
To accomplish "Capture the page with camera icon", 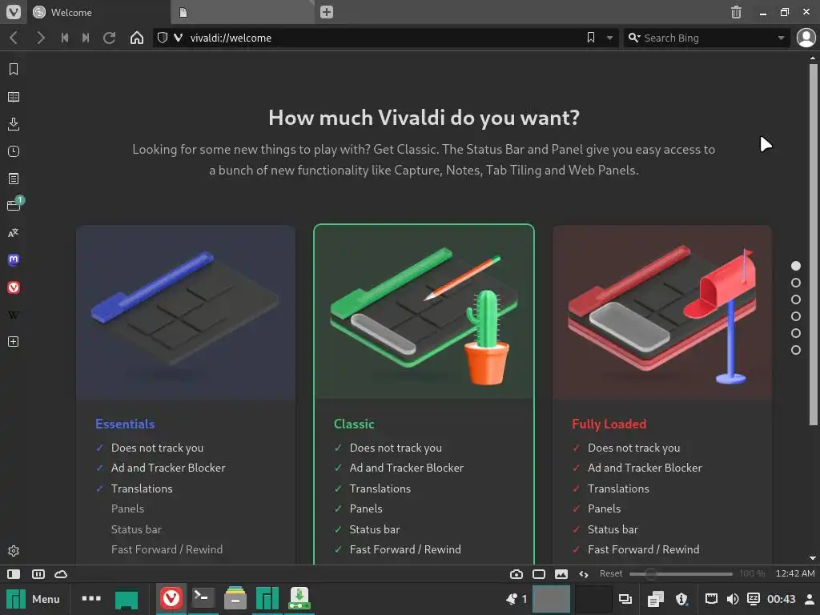I will pyautogui.click(x=517, y=574).
